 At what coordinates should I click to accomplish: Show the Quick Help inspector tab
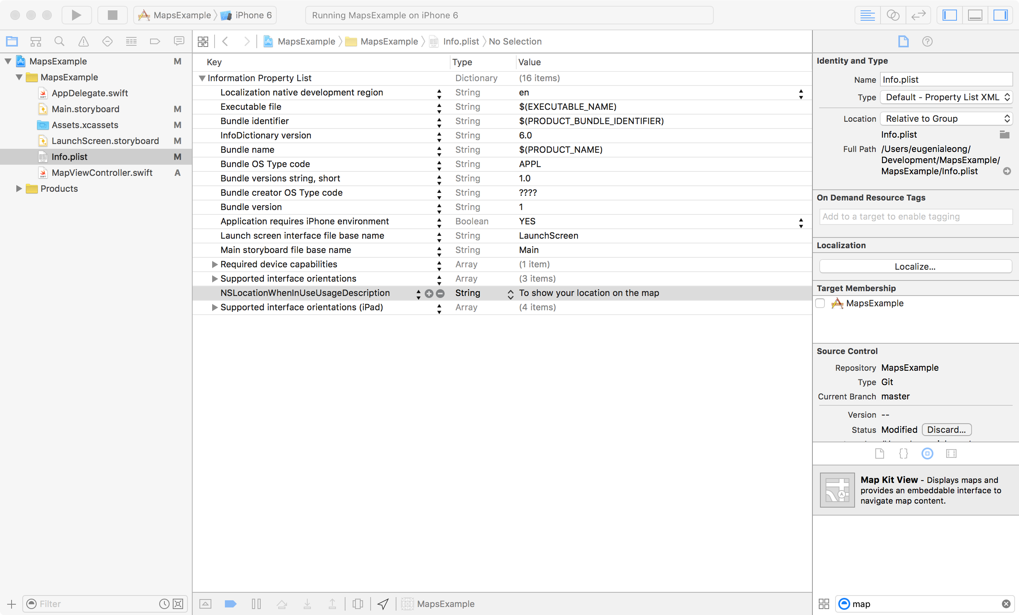coord(927,41)
